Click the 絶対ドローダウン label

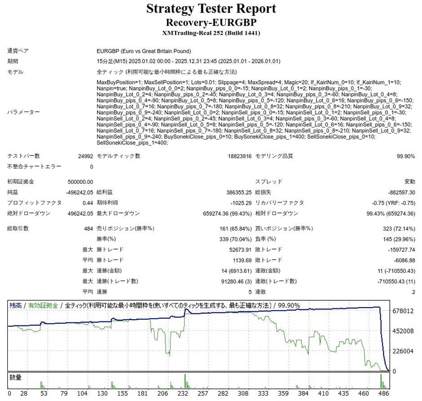[29, 214]
